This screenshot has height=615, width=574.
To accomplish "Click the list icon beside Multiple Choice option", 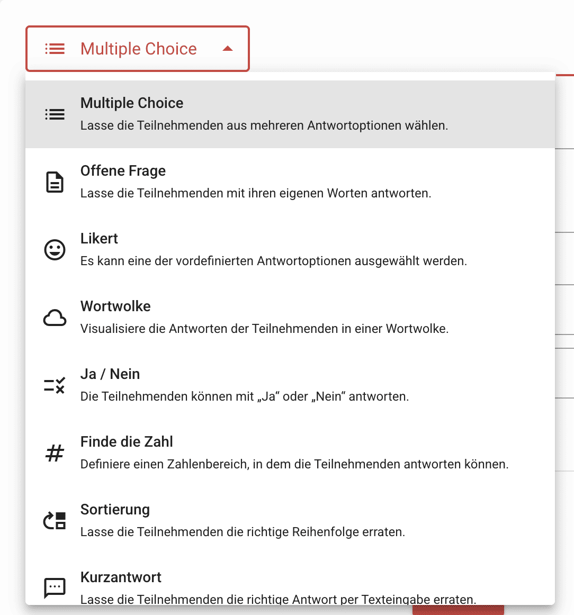I will point(55,114).
